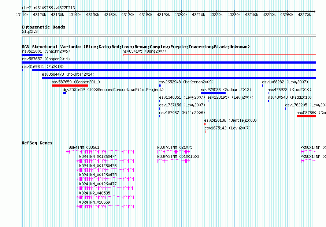
Task: Open esv1675142 (Levy2007) label
Action: point(228,128)
